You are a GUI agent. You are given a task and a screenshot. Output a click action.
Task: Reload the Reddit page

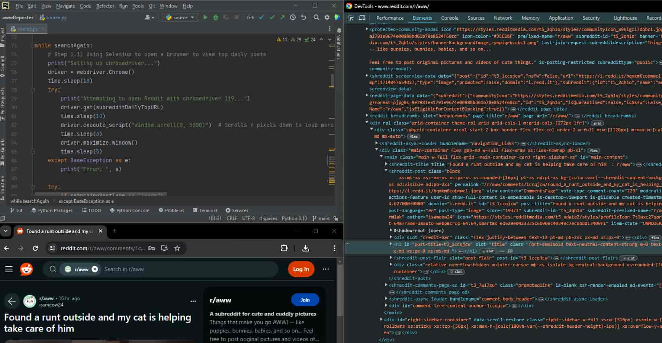[35, 248]
